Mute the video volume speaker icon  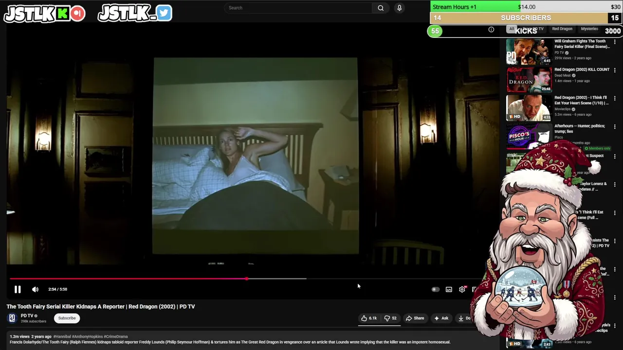tap(35, 289)
